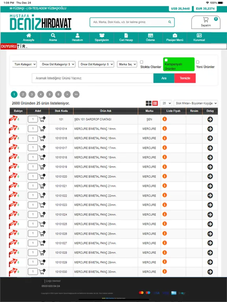Open the Arama menu item

pyautogui.click(x=53, y=37)
